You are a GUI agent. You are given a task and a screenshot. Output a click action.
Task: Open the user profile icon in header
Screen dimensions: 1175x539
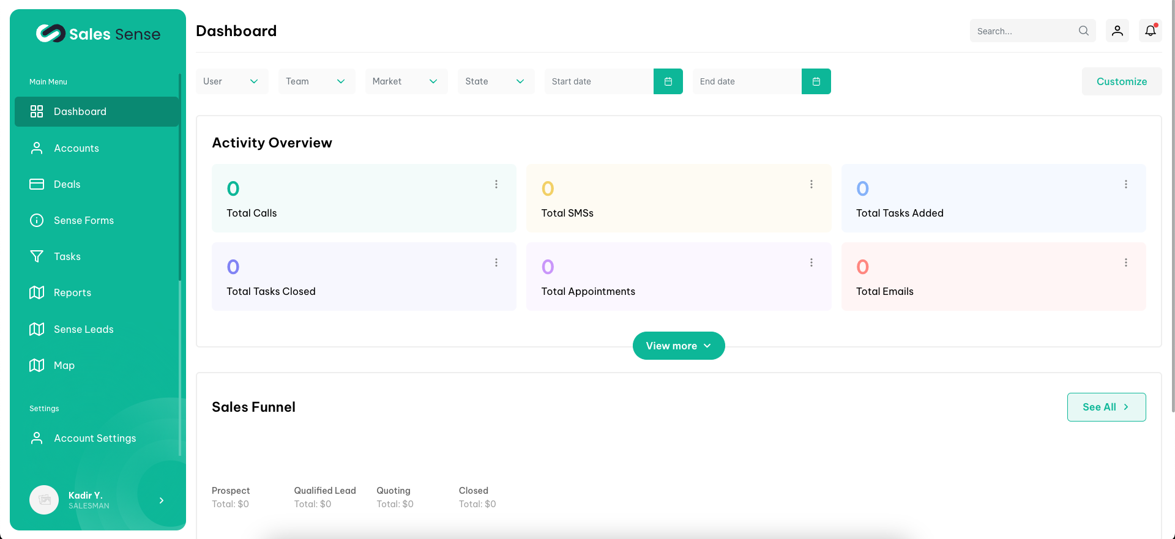click(x=1117, y=31)
